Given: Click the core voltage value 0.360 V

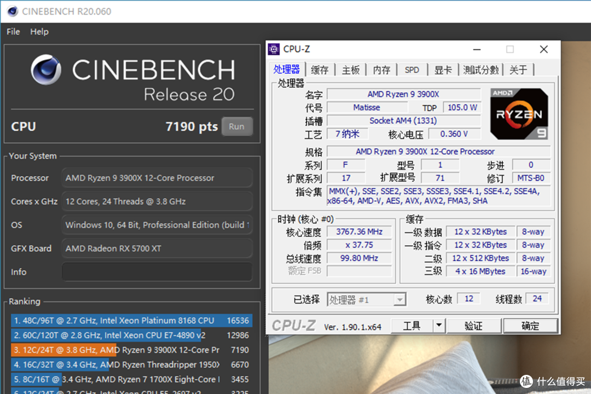Looking at the screenshot, I should point(454,134).
